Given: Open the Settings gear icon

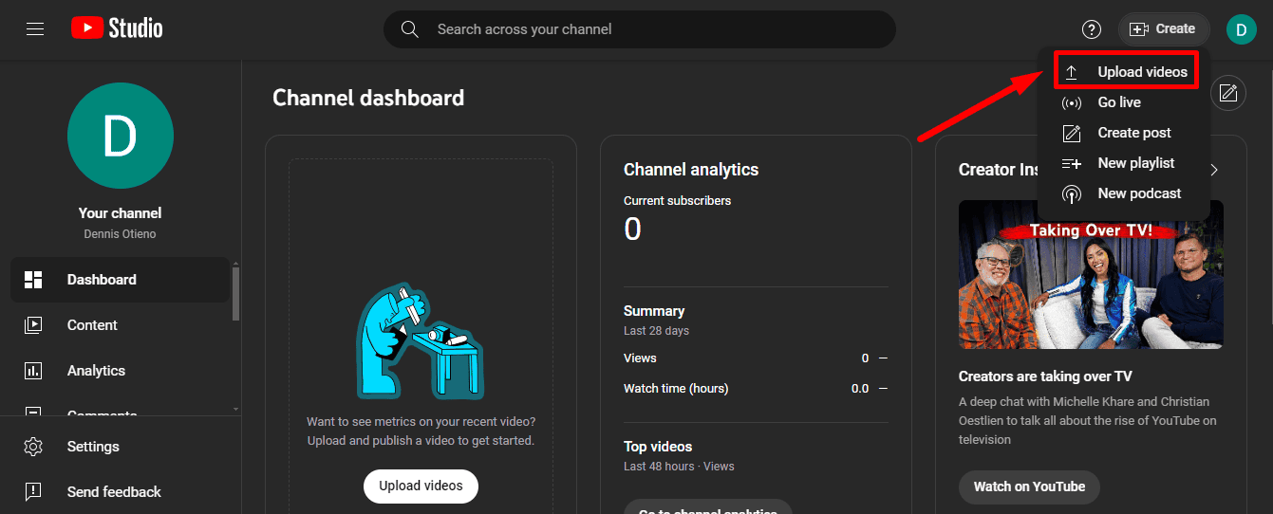Looking at the screenshot, I should 33,447.
